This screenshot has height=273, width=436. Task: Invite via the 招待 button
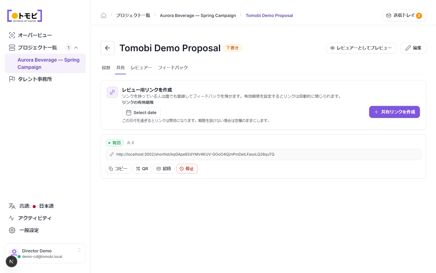click(x=164, y=169)
